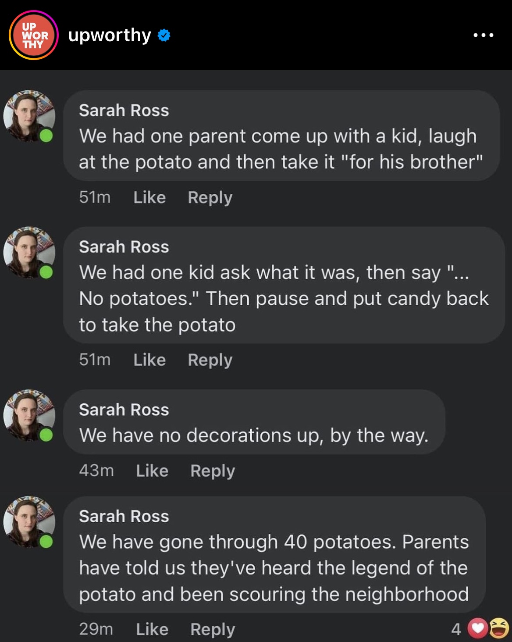
Task: Reply to the "40 potatoes" comment
Action: point(213,629)
